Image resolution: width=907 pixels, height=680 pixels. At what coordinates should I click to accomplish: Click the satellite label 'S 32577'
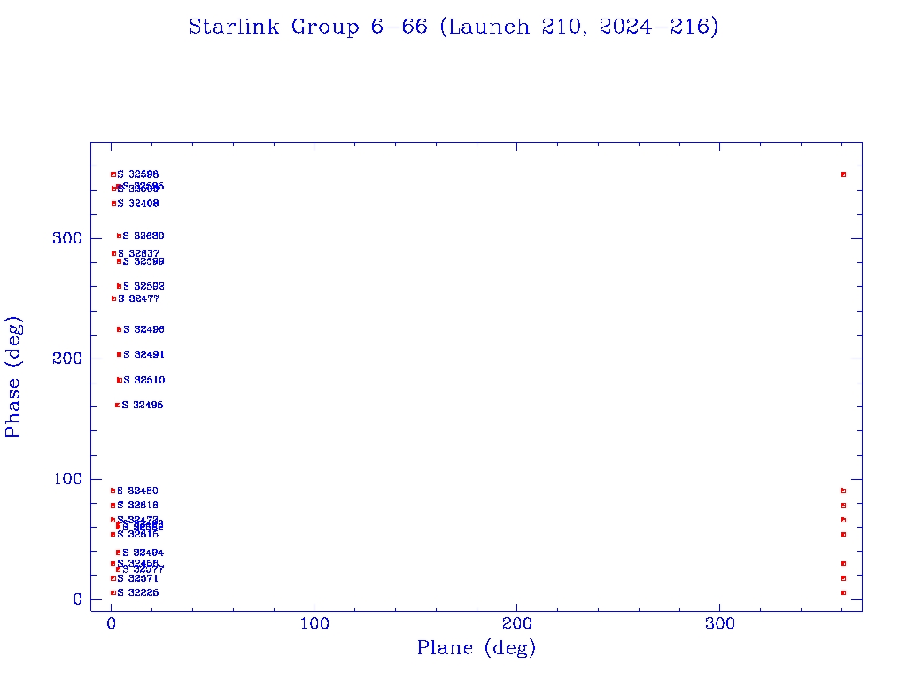click(x=143, y=569)
